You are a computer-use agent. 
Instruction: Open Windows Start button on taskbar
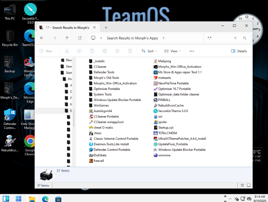[x=19, y=199]
